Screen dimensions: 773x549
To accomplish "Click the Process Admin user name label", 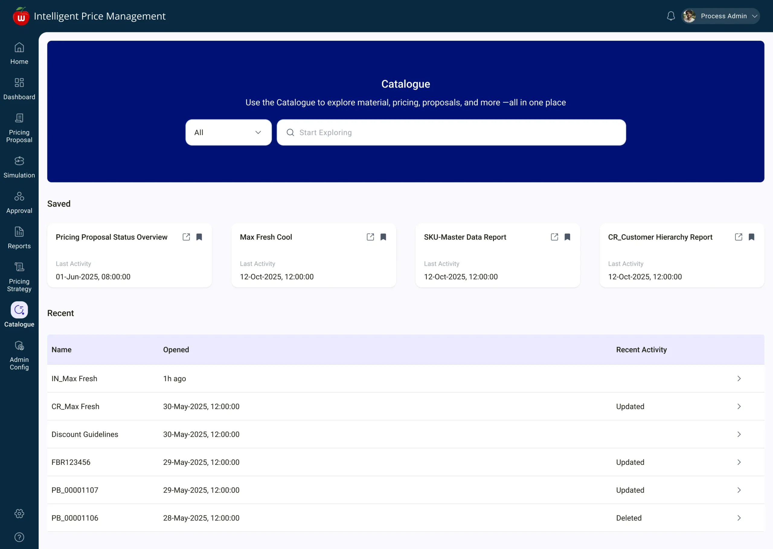I will coord(723,16).
